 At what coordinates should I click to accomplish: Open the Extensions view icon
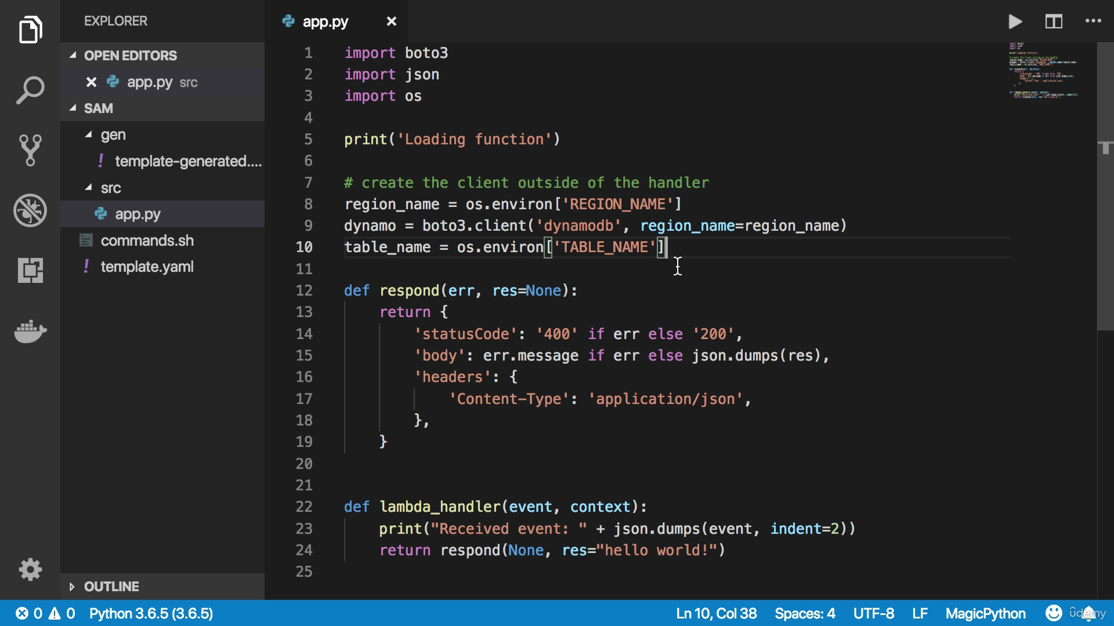pos(30,270)
